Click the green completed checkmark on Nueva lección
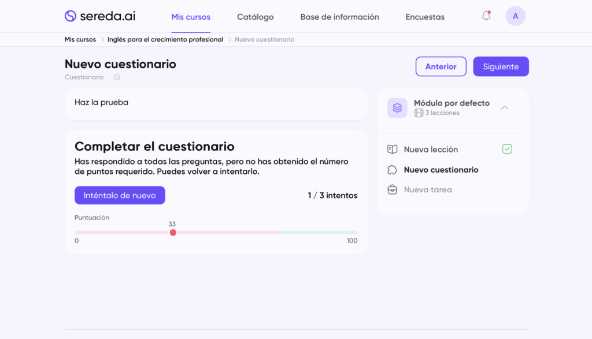592x339 pixels. [x=507, y=149]
